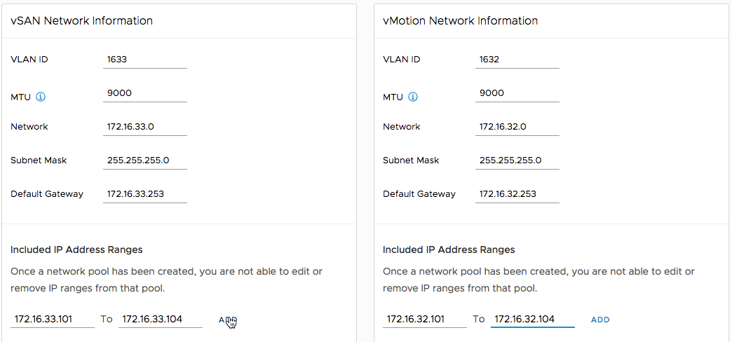Click the vMotion VLAN ID field
The width and height of the screenshot is (732, 342).
coord(517,60)
